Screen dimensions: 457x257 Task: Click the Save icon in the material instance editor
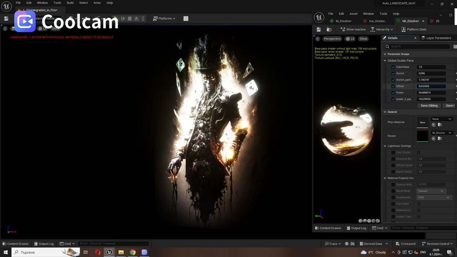[x=318, y=29]
